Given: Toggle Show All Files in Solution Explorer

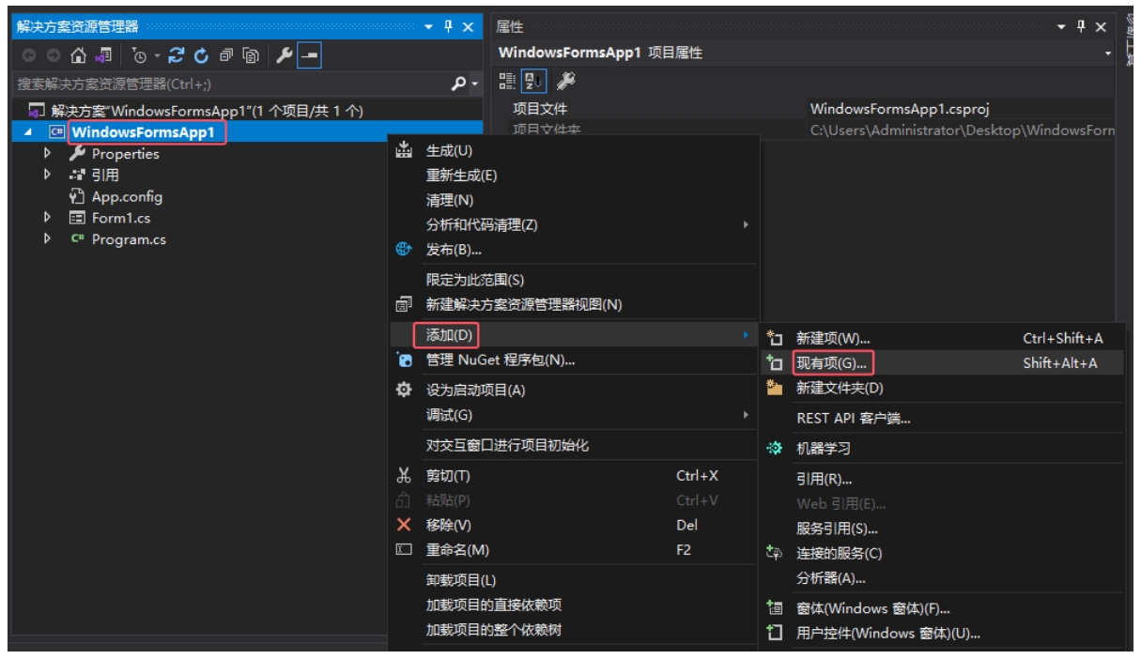Looking at the screenshot, I should click(x=251, y=56).
